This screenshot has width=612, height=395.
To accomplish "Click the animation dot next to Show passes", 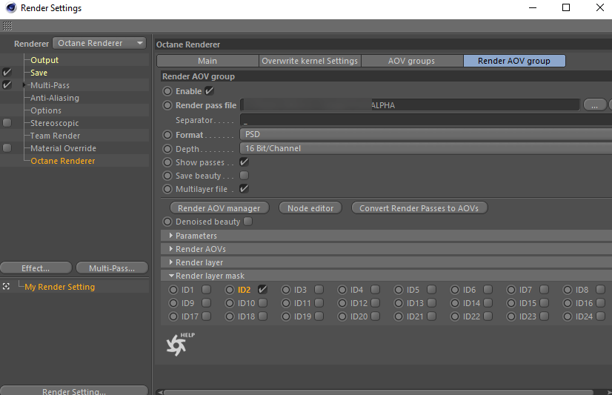I will [x=167, y=162].
